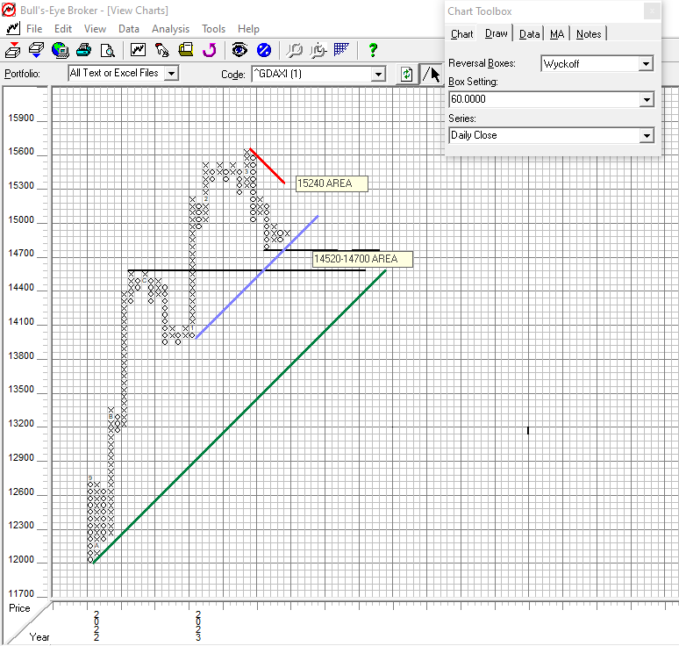Open print preview magnifier page icon
Image resolution: width=679 pixels, height=646 pixels.
point(107,50)
